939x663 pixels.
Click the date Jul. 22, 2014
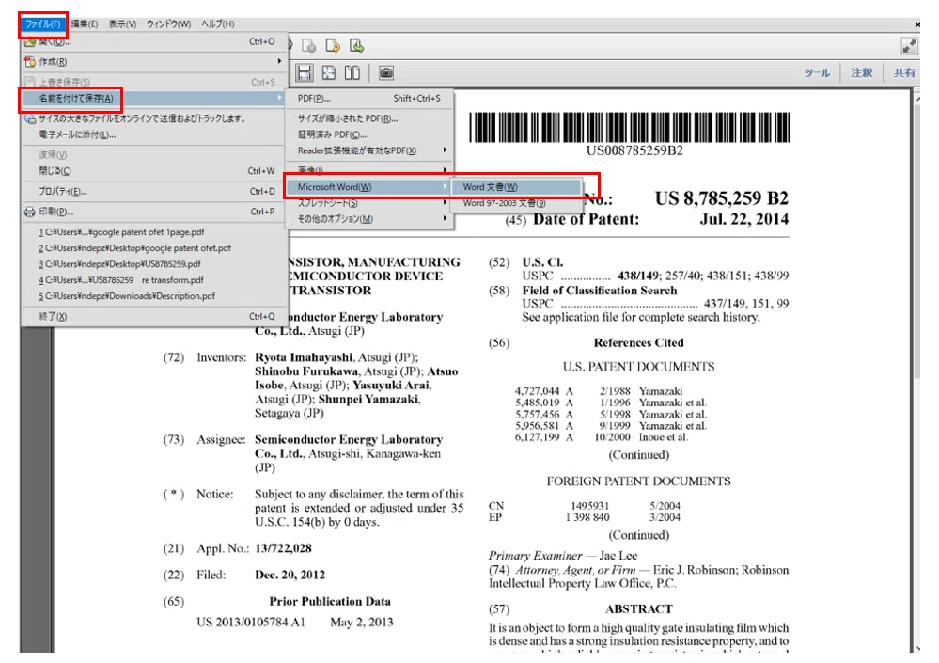pos(744,219)
